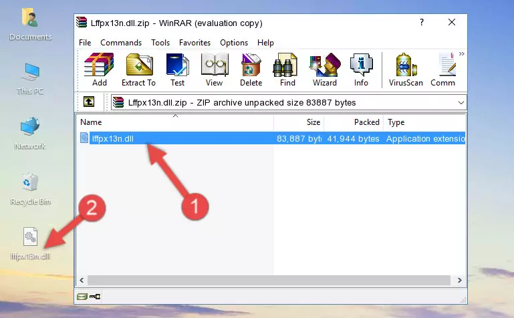Click the key icon in status bar
This screenshot has width=514, height=318.
95,297
